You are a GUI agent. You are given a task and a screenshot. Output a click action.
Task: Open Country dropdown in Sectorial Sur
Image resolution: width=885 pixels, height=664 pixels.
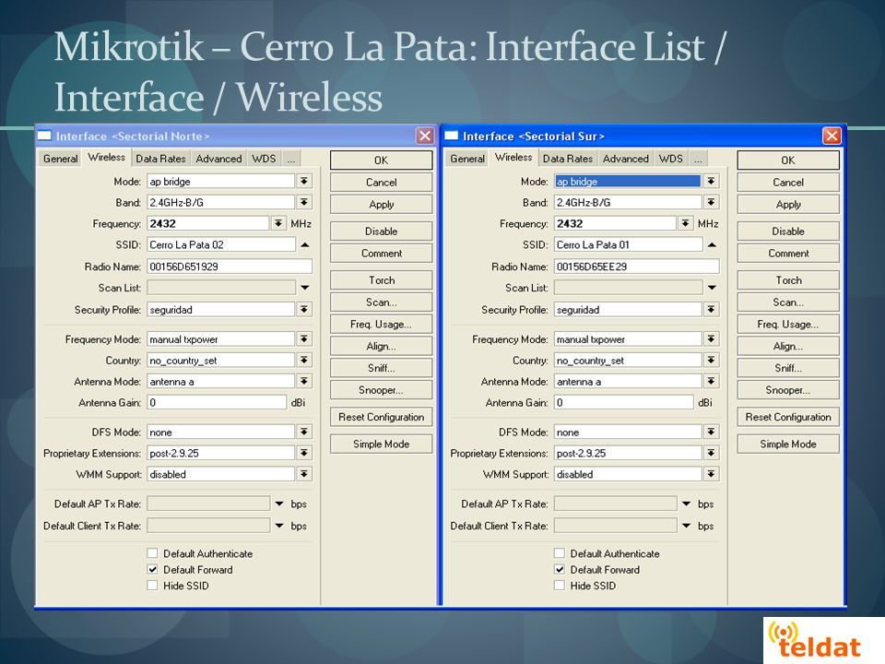point(711,361)
